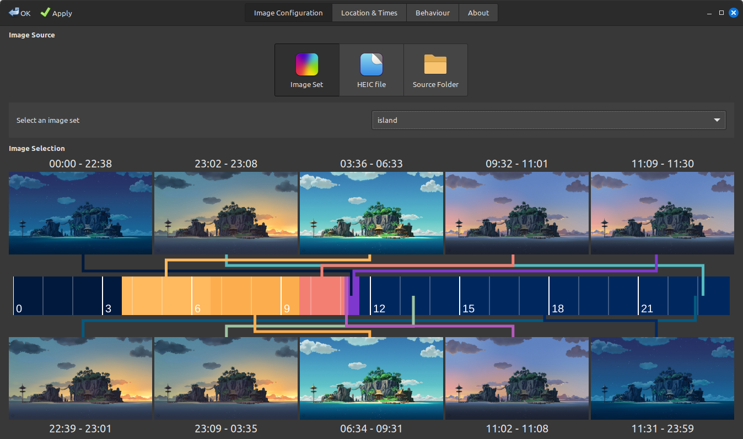Select thumbnail labeled 23:02 - 23:08

[226, 213]
